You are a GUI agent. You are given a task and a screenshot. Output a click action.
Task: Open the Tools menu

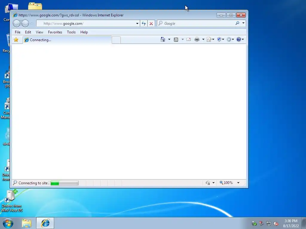[71, 32]
